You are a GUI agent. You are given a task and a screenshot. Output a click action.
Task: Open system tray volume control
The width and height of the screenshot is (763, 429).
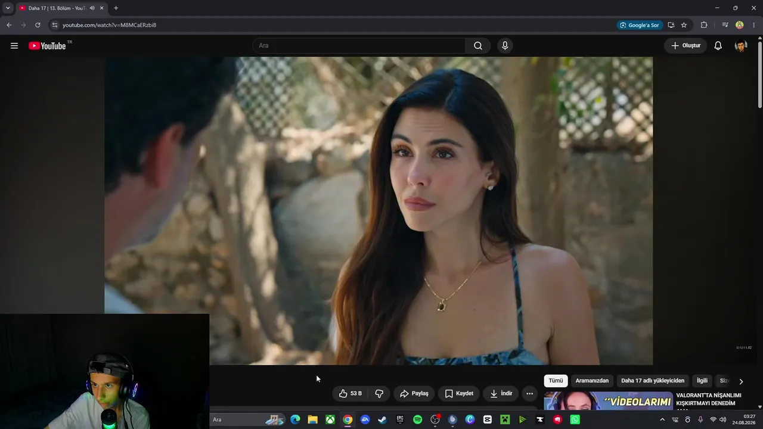tap(723, 419)
